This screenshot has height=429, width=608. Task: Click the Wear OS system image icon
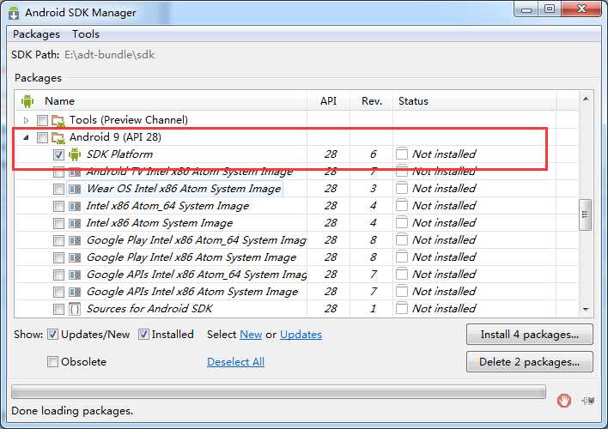pos(75,189)
